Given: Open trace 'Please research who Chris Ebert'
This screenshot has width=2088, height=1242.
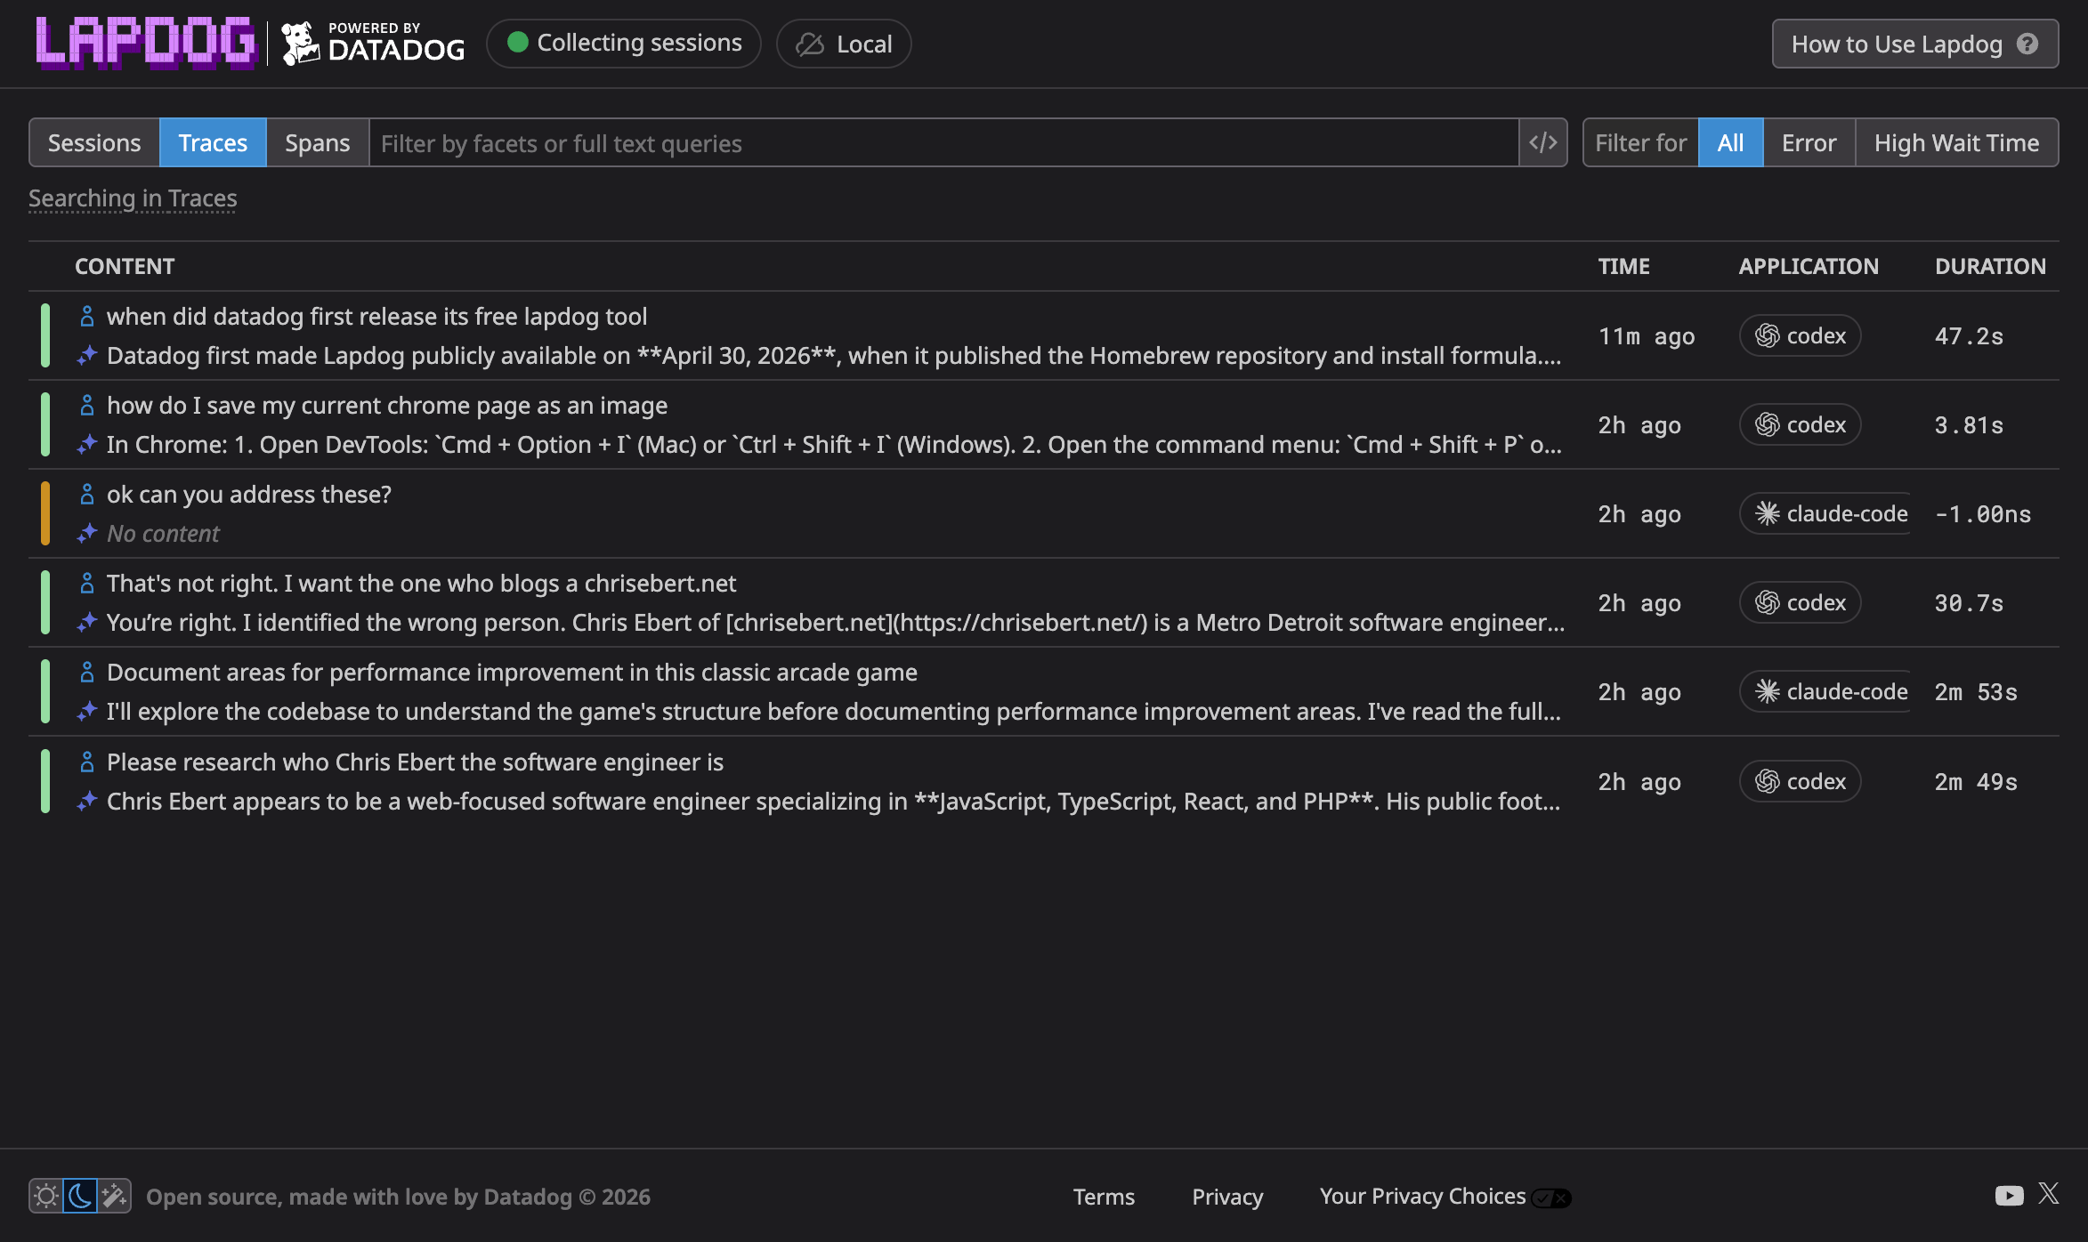Looking at the screenshot, I should [1043, 781].
